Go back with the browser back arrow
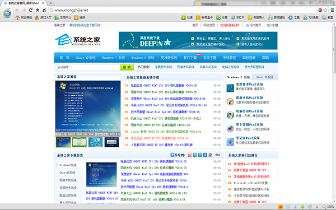The width and height of the screenshot is (336, 210). [17, 10]
